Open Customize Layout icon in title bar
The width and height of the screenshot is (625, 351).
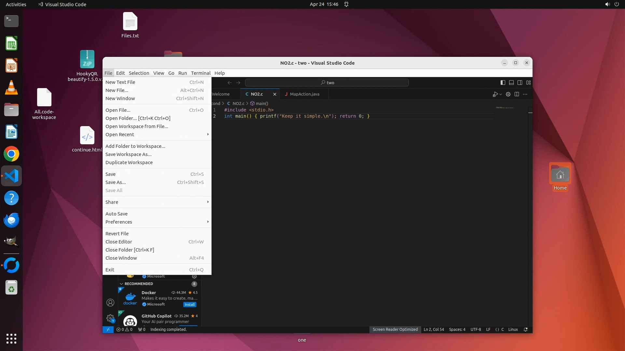(528, 83)
